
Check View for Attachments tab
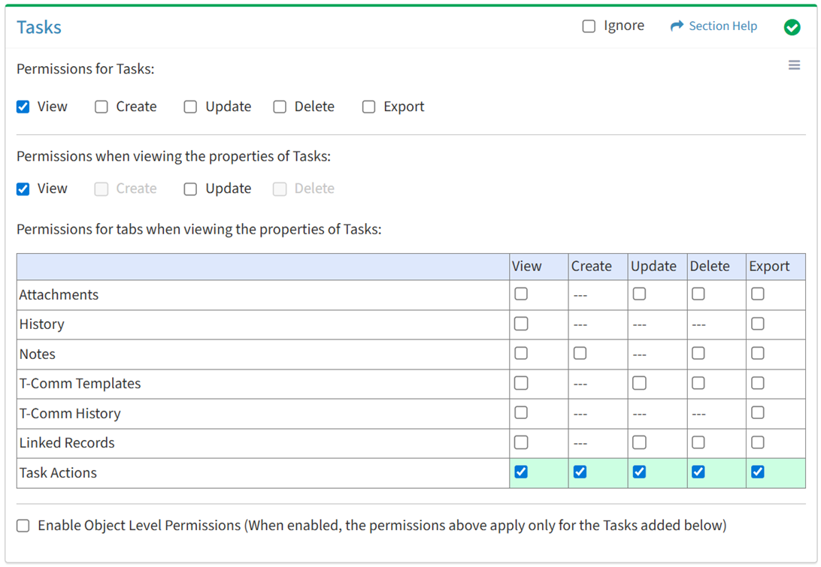521,294
